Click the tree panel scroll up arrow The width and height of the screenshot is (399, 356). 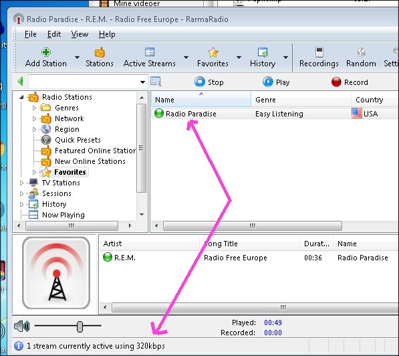tap(142, 98)
